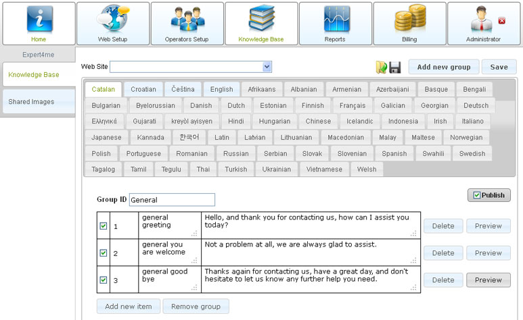Screen dimensions: 523x320
Task: Click the import folder icon
Action: pos(381,68)
